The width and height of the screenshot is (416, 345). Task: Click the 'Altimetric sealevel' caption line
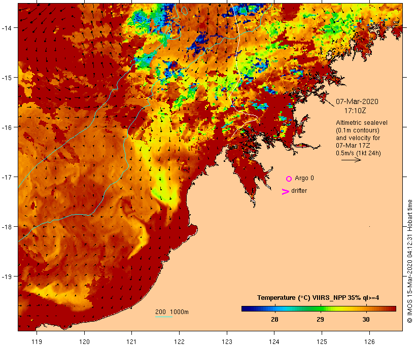coord(362,123)
